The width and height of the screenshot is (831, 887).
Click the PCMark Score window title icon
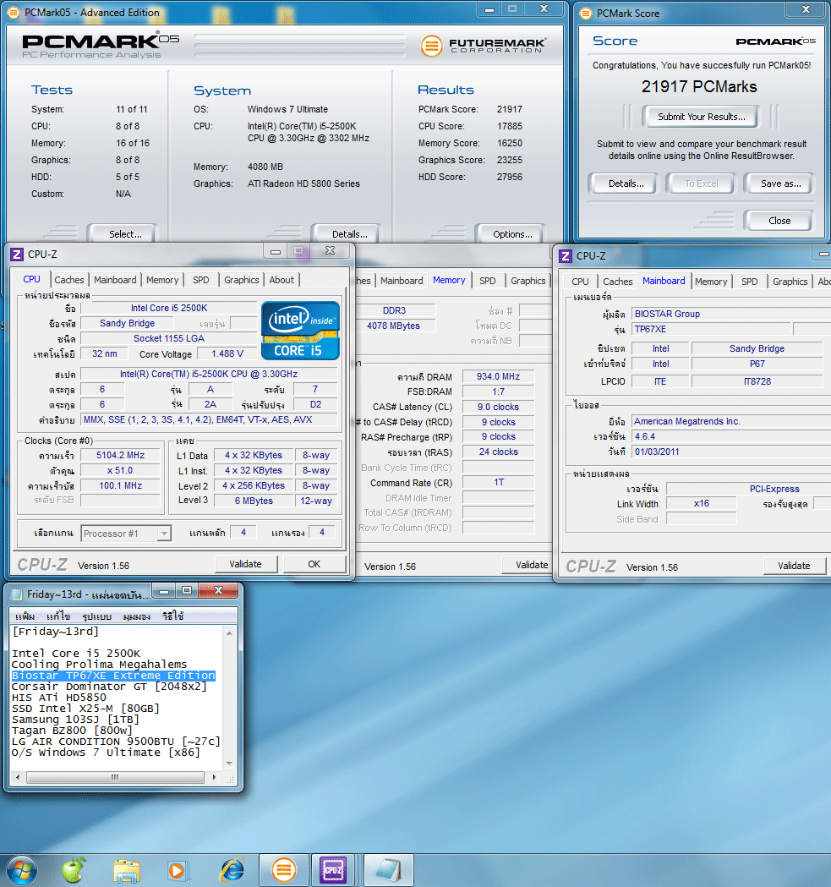[586, 13]
